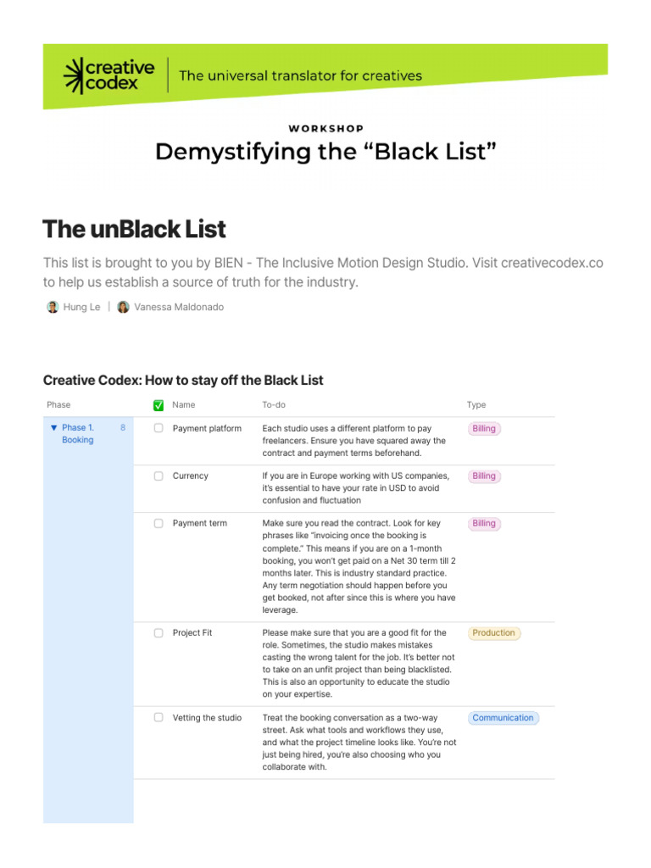Click Vanessa Maldonado's avatar icon
651x868 pixels.
124,307
